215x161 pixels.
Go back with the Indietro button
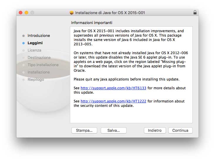155,130
